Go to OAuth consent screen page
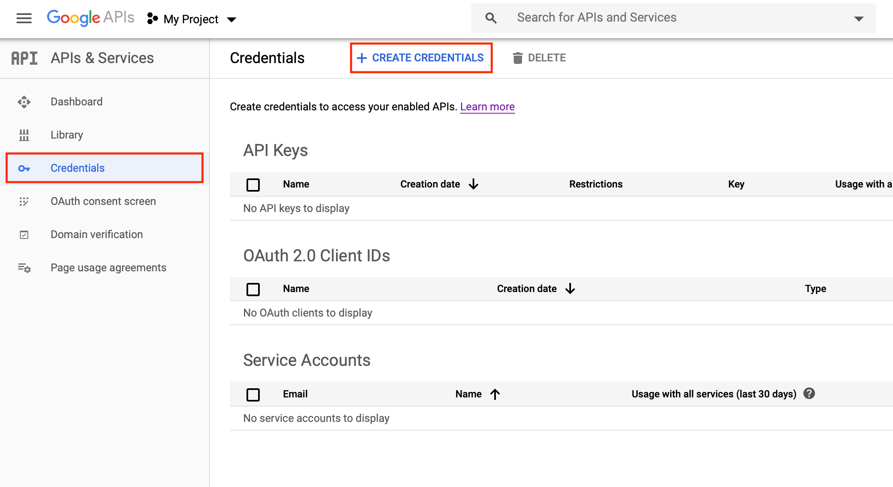 (103, 201)
